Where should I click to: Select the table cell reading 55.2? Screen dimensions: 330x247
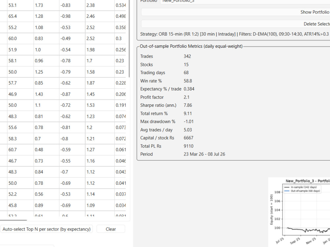coord(20,27)
